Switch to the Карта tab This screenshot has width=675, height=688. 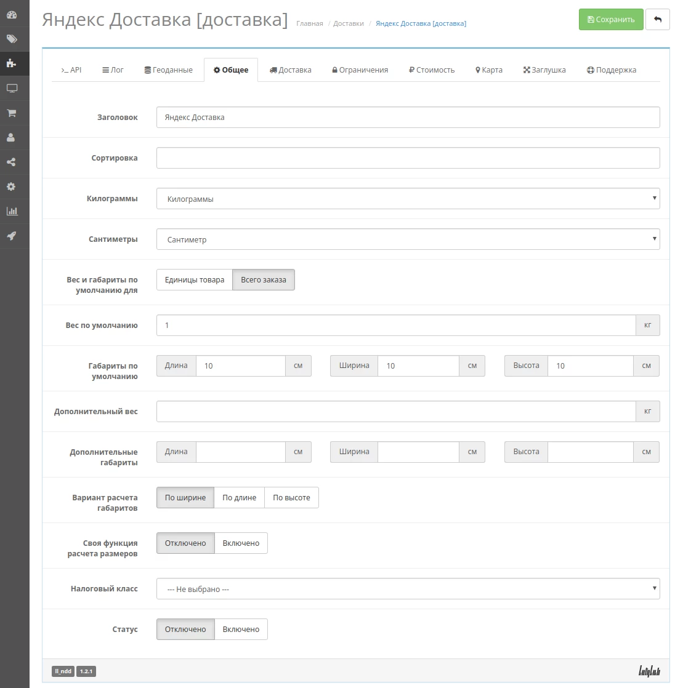click(x=489, y=70)
